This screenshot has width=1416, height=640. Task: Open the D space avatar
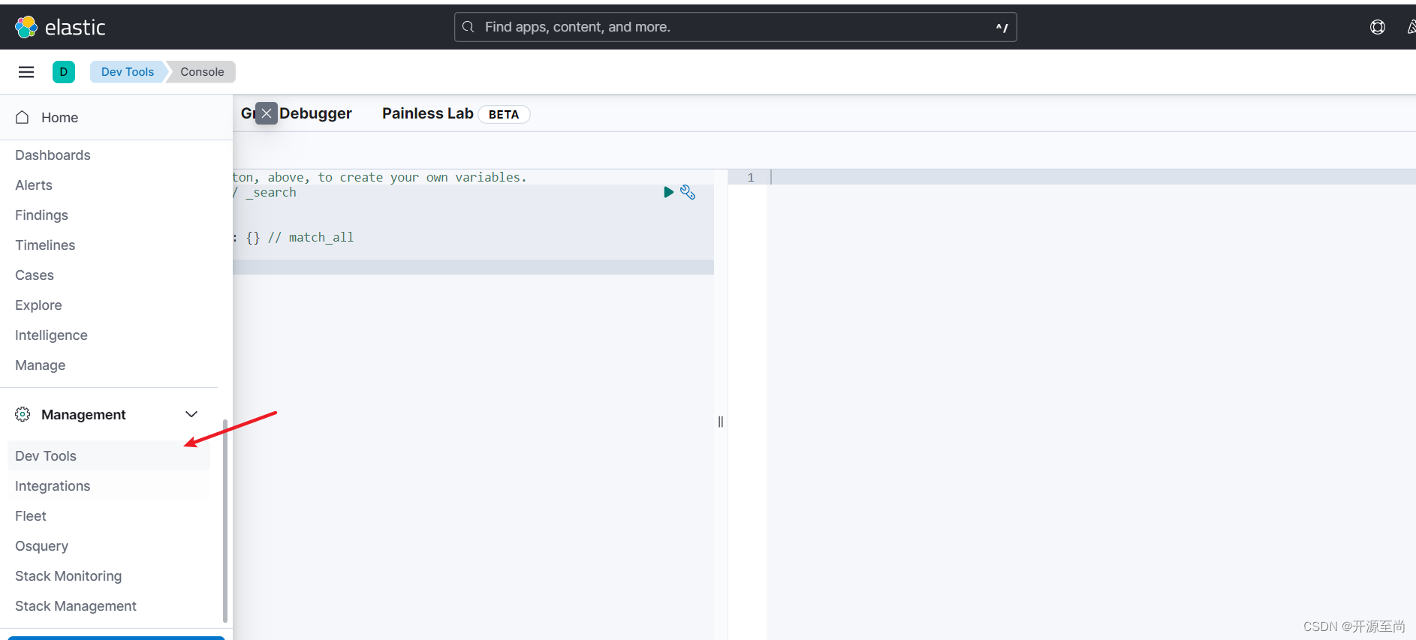pos(64,72)
